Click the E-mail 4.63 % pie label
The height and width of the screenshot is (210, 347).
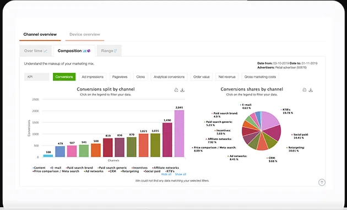tap(246, 106)
